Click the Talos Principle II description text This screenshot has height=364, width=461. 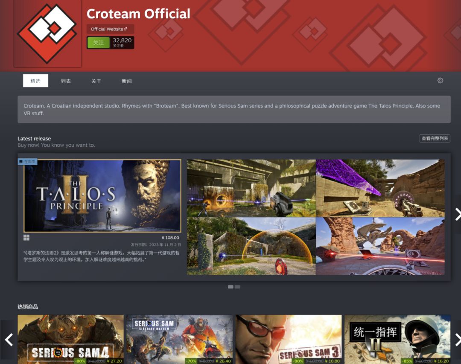[x=102, y=256]
